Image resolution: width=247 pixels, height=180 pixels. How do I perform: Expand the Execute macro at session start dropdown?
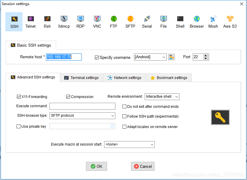coord(152,144)
